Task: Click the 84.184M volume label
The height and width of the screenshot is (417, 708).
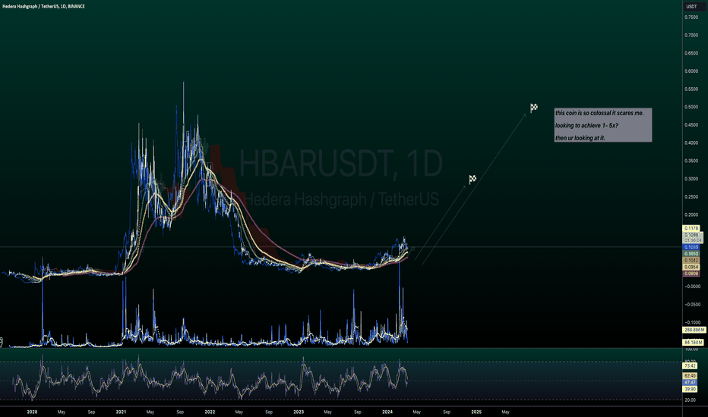Action: tap(693, 342)
